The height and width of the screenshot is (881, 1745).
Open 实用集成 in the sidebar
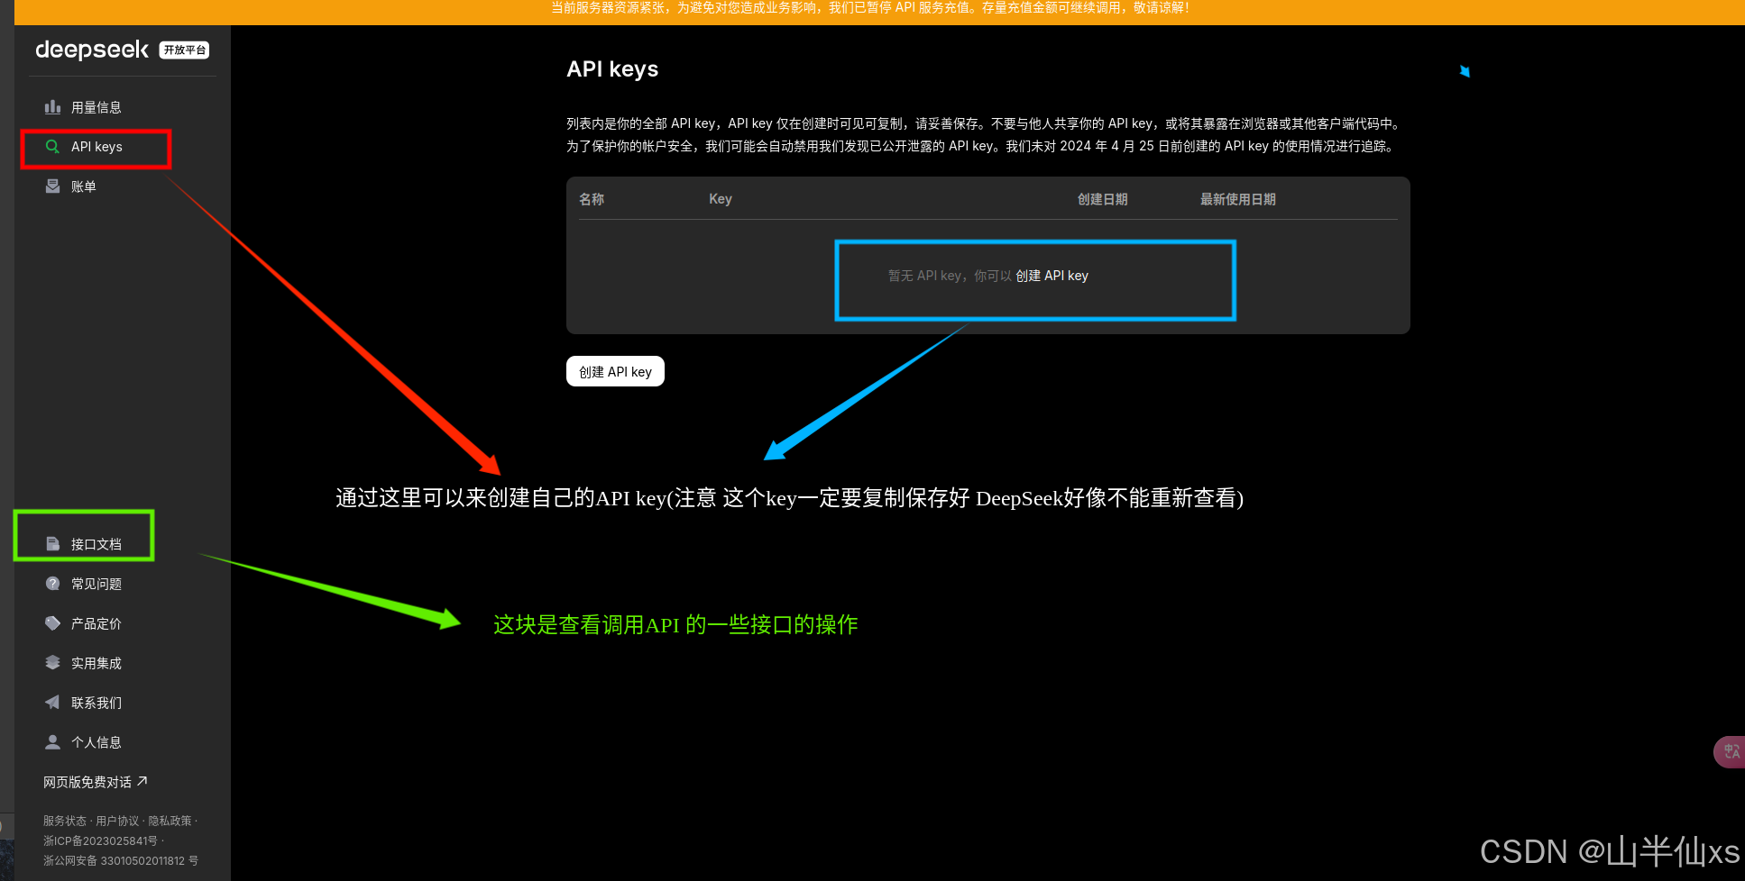[x=96, y=663]
